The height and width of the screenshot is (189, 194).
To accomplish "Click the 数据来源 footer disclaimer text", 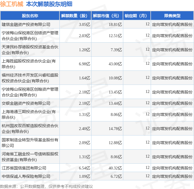I will tap(46, 186).
